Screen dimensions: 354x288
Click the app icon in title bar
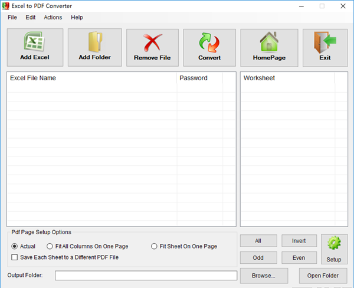6,6
